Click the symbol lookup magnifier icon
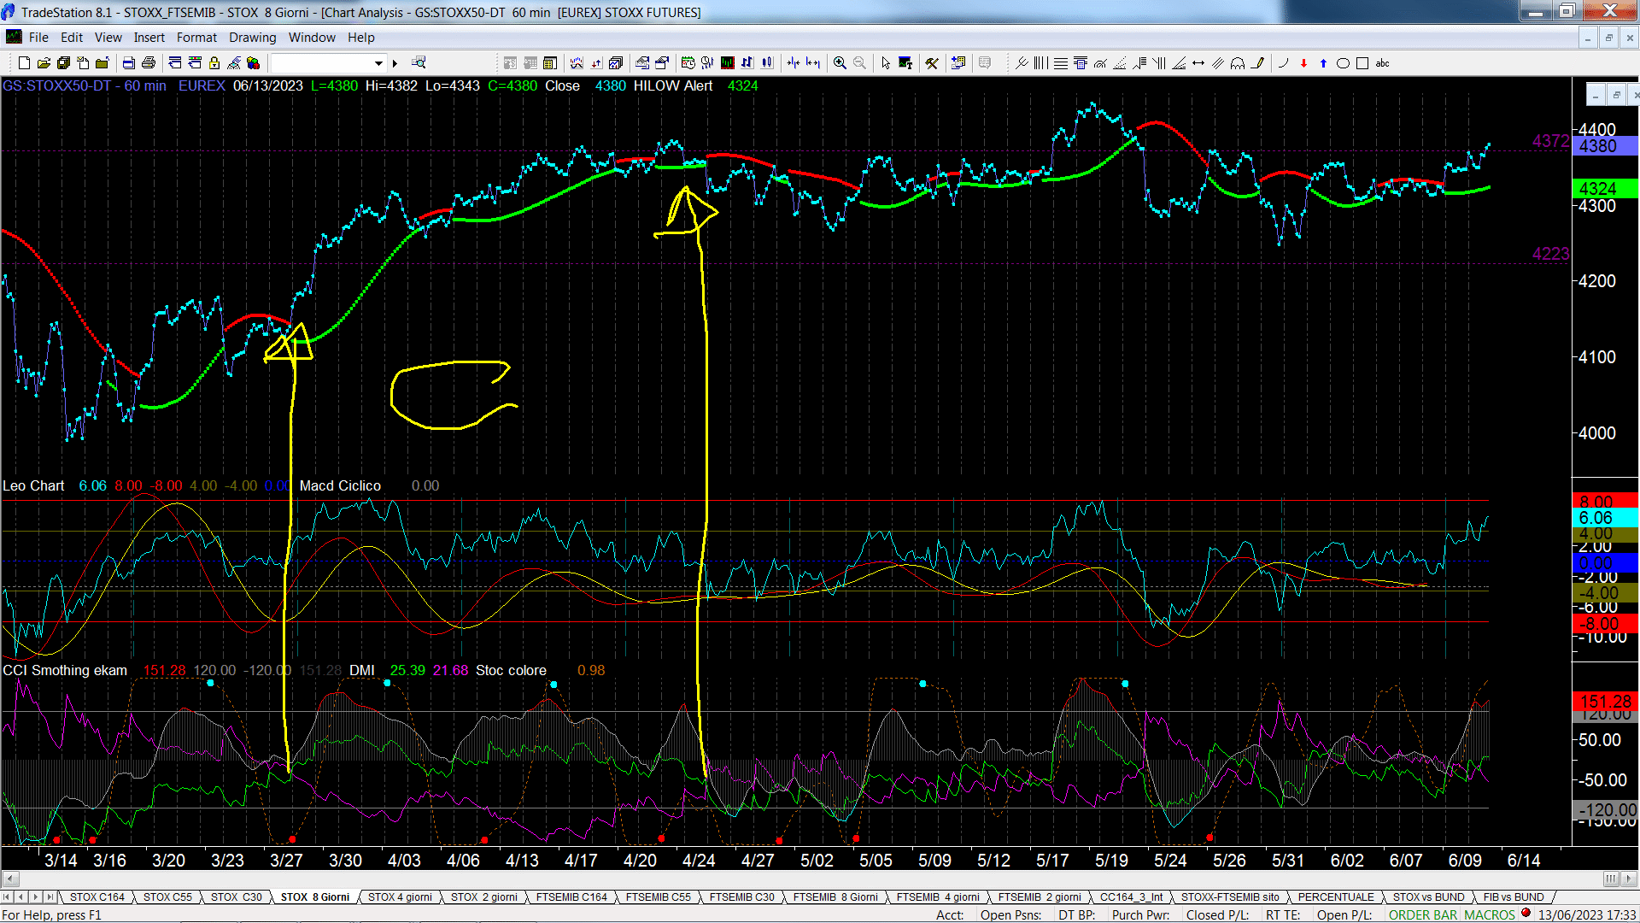Image resolution: width=1640 pixels, height=923 pixels. tap(419, 63)
